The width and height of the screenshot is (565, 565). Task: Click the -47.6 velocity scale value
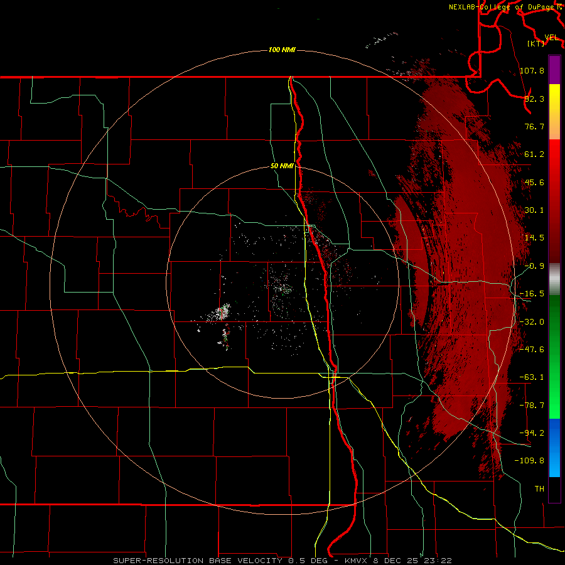click(532, 350)
